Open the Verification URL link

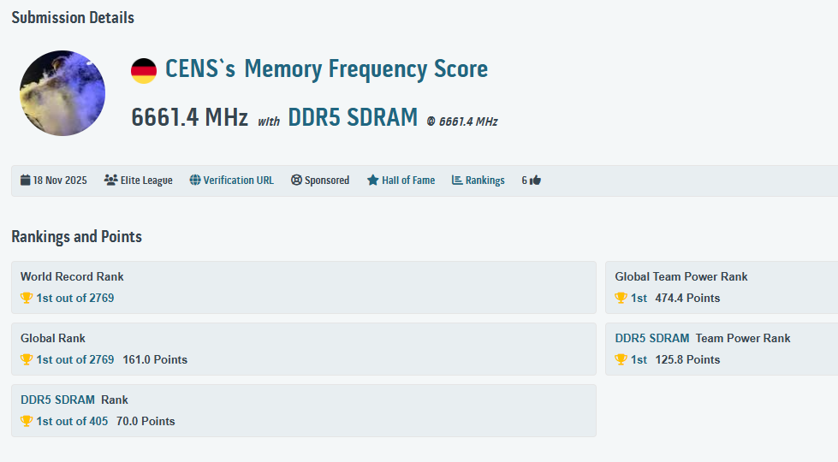click(x=238, y=181)
